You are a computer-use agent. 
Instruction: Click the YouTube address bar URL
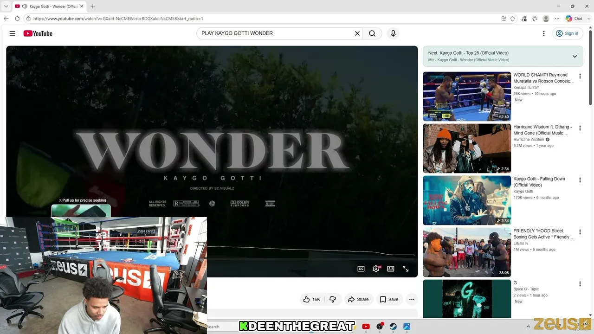click(118, 19)
